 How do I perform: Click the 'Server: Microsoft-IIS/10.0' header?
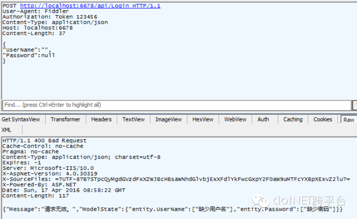pyautogui.click(x=48, y=168)
